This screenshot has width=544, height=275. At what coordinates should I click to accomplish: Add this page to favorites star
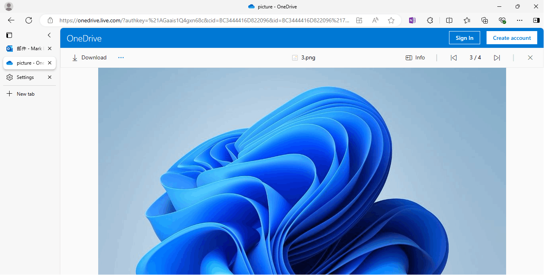(x=391, y=20)
